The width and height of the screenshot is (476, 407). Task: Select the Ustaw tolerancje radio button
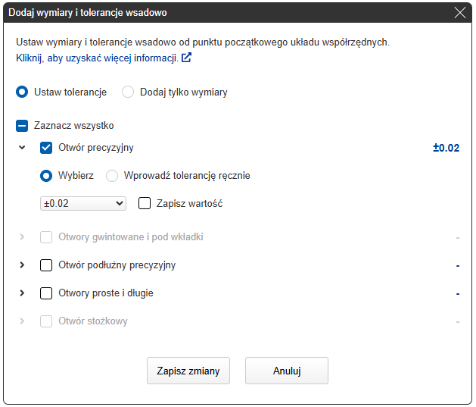point(23,92)
